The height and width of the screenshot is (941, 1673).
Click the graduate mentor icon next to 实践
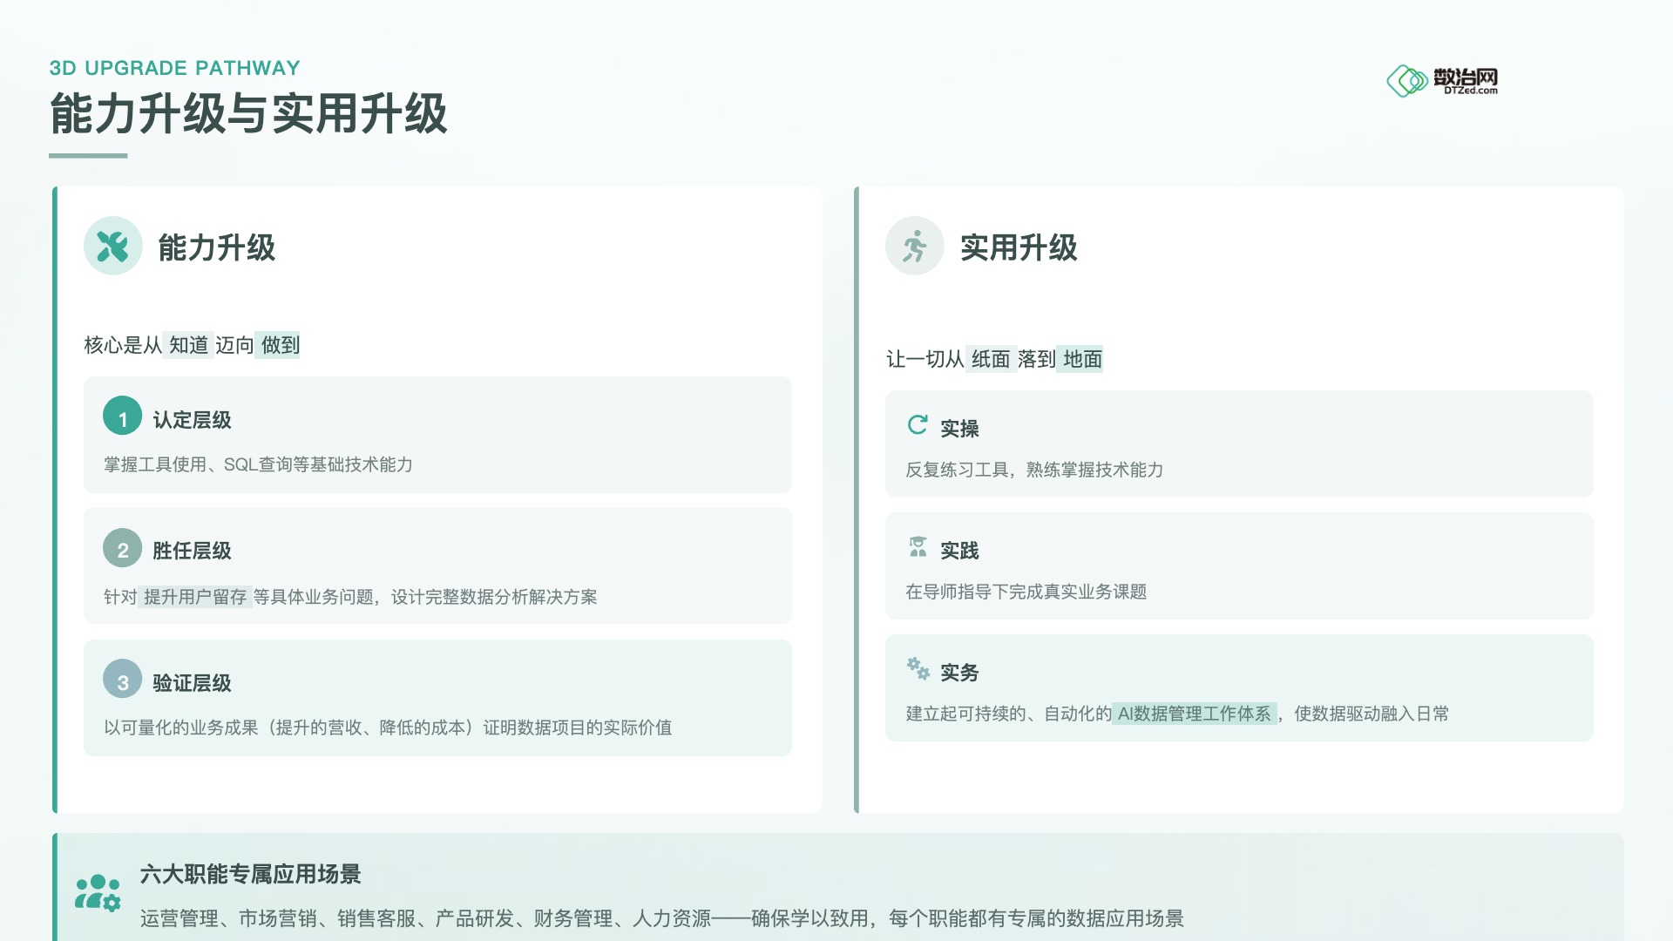918,547
